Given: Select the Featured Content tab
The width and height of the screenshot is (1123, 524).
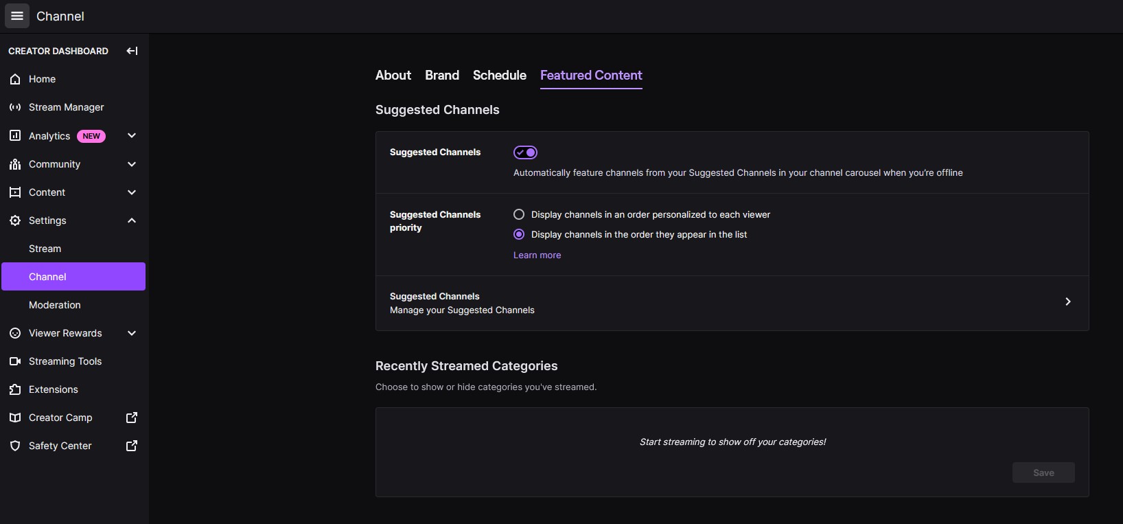Looking at the screenshot, I should point(591,76).
